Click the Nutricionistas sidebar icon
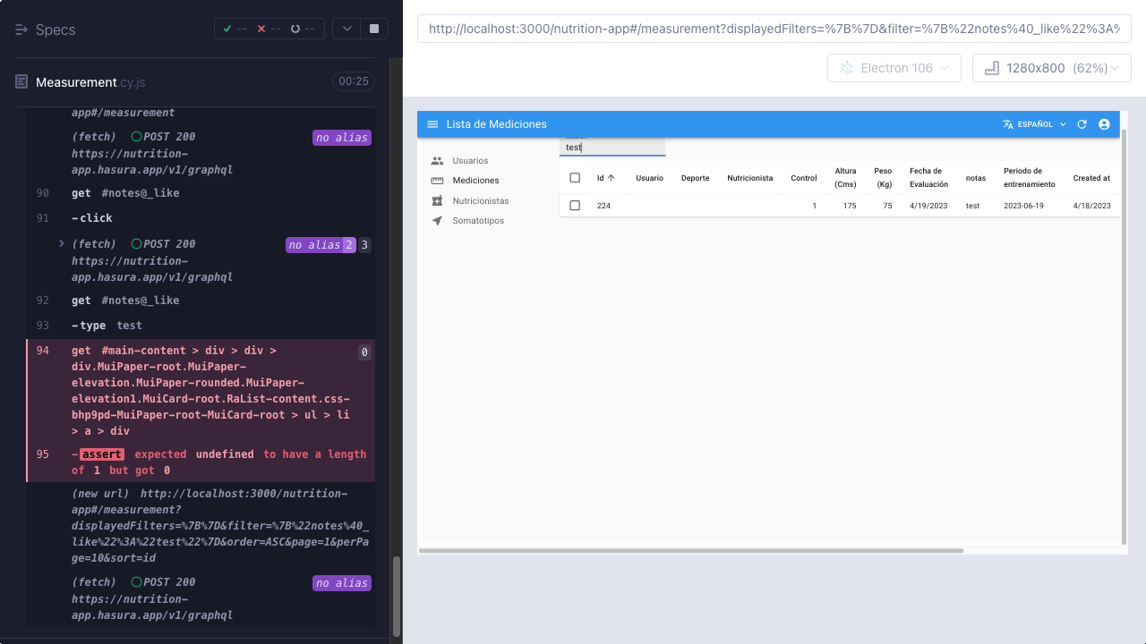The height and width of the screenshot is (644, 1146). tap(437, 201)
